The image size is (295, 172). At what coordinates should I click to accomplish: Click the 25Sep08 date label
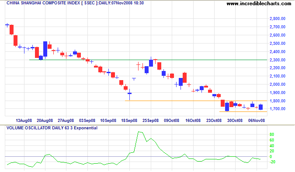click(x=150, y=121)
